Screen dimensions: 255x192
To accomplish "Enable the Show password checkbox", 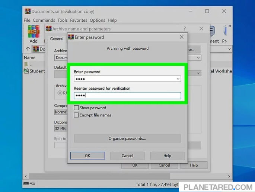I will 76,108.
